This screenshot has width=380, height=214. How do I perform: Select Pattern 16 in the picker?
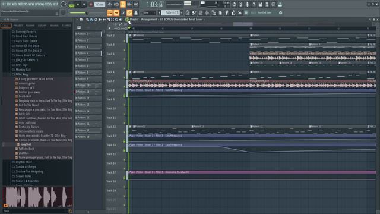pyautogui.click(x=88, y=124)
